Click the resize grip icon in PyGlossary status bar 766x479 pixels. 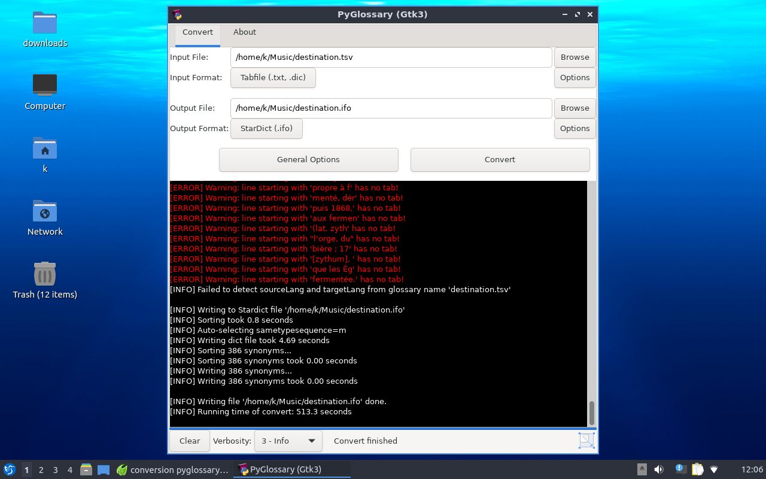[586, 441]
